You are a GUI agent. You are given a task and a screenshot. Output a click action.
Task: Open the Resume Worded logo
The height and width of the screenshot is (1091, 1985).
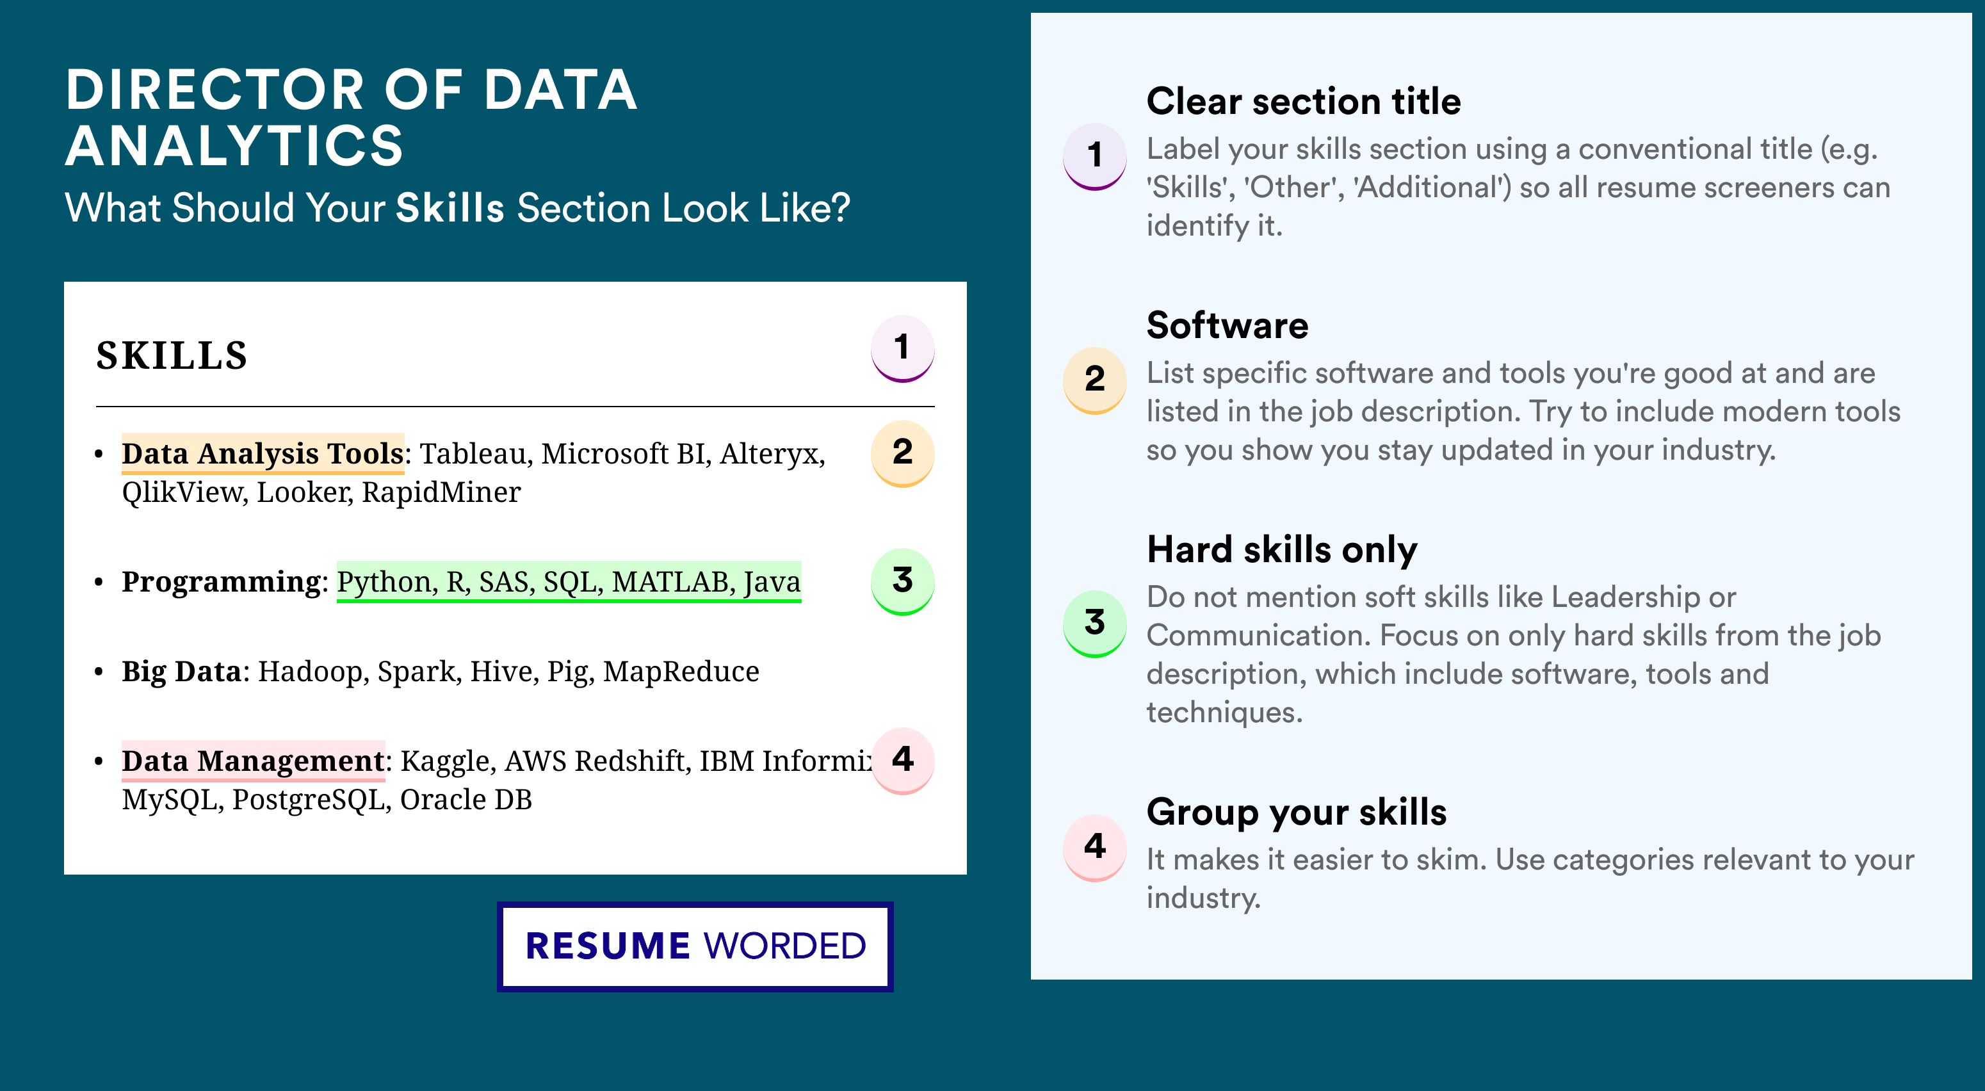(695, 946)
